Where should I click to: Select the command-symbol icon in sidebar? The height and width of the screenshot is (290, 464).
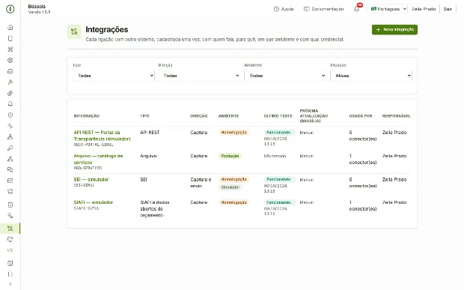tap(10, 49)
